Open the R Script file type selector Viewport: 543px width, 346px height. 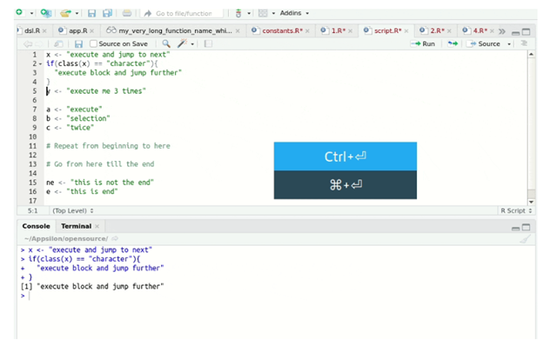(516, 210)
